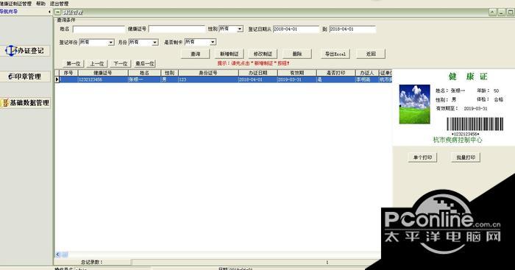Screen dimensions: 515x270
Task: Open 基础数据管理 in the navigation sidebar
Action: (x=25, y=103)
